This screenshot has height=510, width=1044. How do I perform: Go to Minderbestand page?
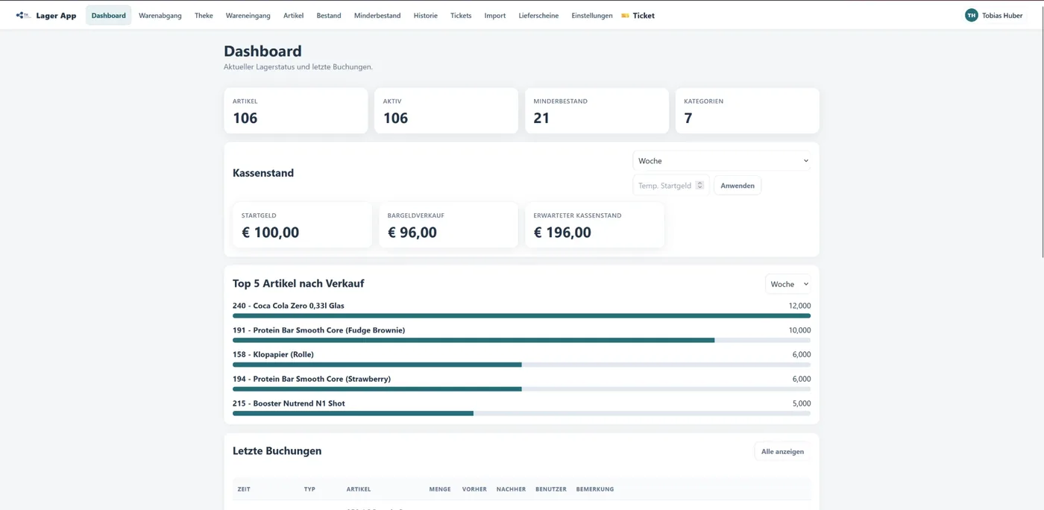[377, 15]
